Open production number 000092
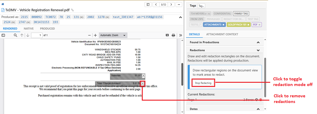Image resolution: width=317 pixels, height=114 pixels. [x=37, y=17]
